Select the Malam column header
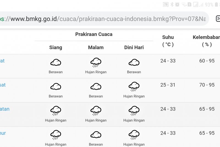 pyautogui.click(x=96, y=47)
